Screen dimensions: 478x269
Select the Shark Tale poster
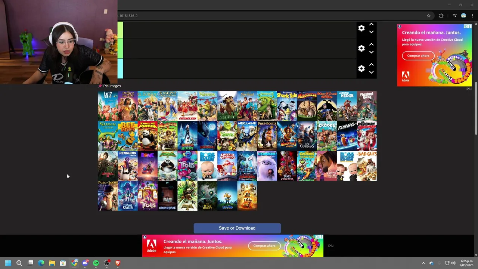click(287, 106)
